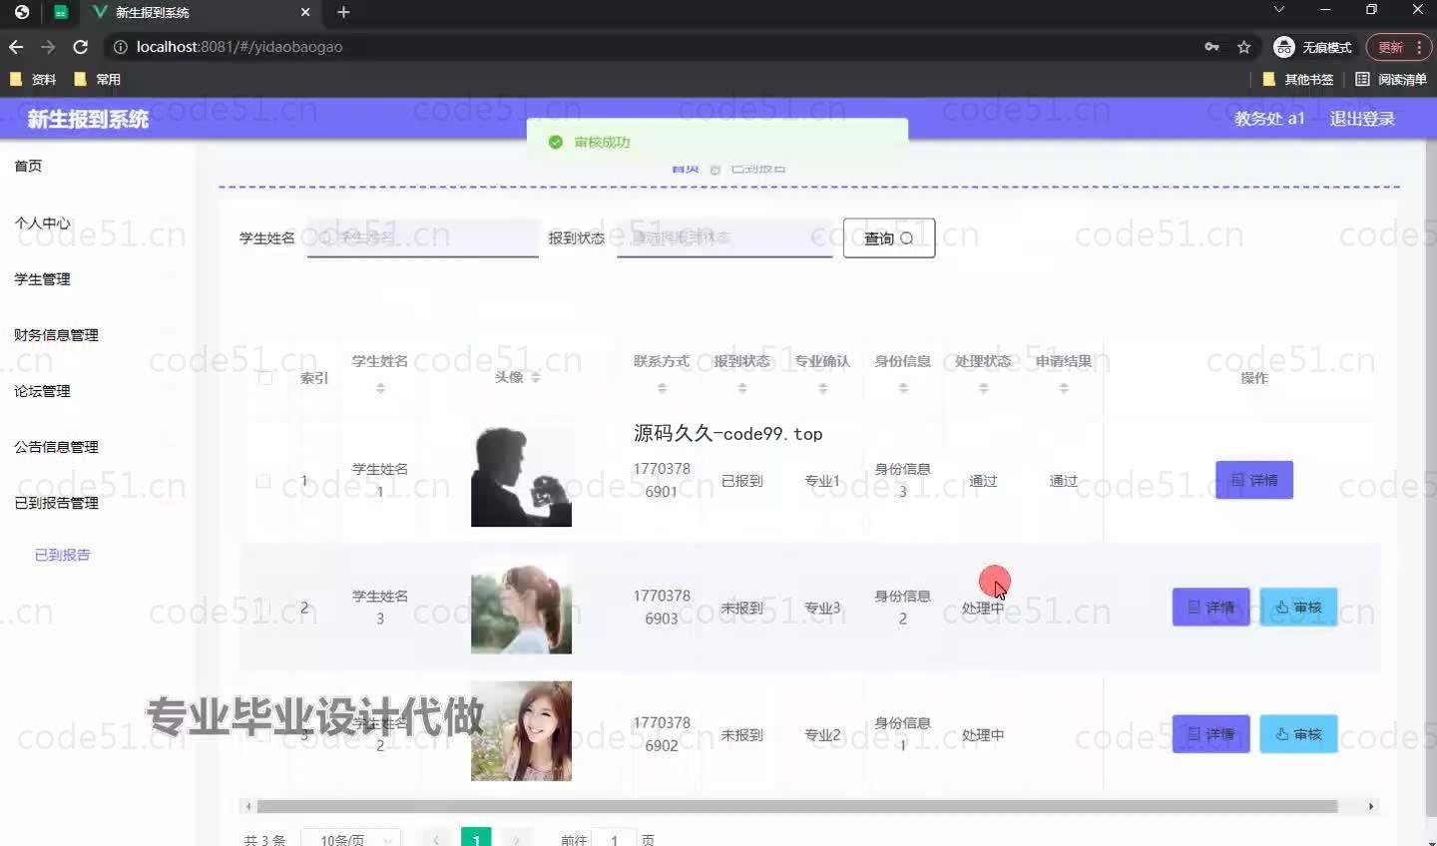Viewport: 1437px width, 846px height.
Task: Click the 前往 page number field
Action: coord(614,840)
